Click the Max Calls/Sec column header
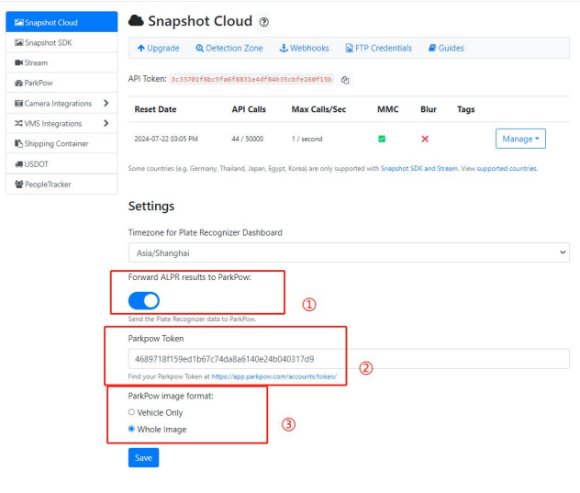Image resolution: width=580 pixels, height=493 pixels. pos(318,109)
